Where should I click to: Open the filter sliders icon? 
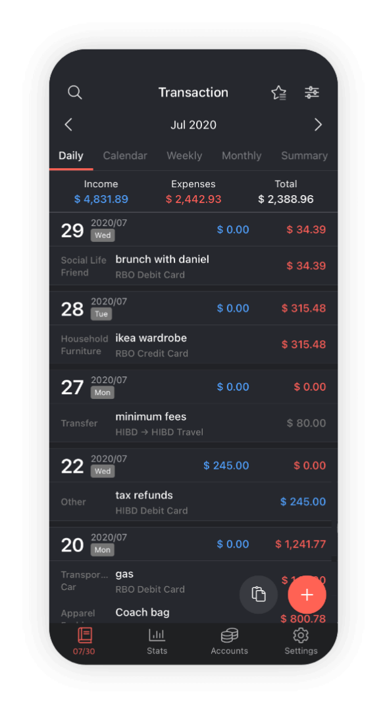[x=311, y=92]
